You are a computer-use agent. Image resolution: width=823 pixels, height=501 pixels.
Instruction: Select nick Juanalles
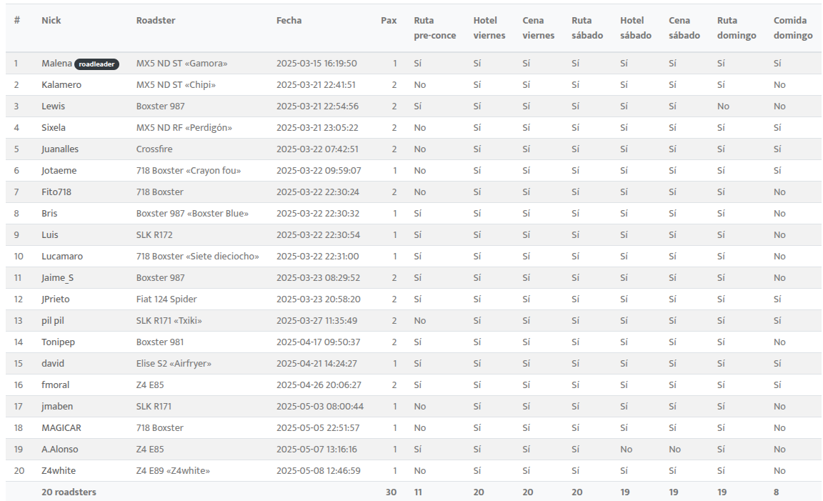[60, 149]
